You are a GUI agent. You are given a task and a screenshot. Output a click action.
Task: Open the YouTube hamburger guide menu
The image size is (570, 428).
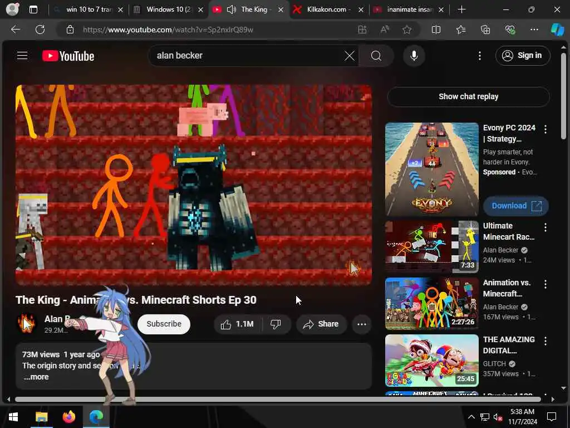coord(22,56)
